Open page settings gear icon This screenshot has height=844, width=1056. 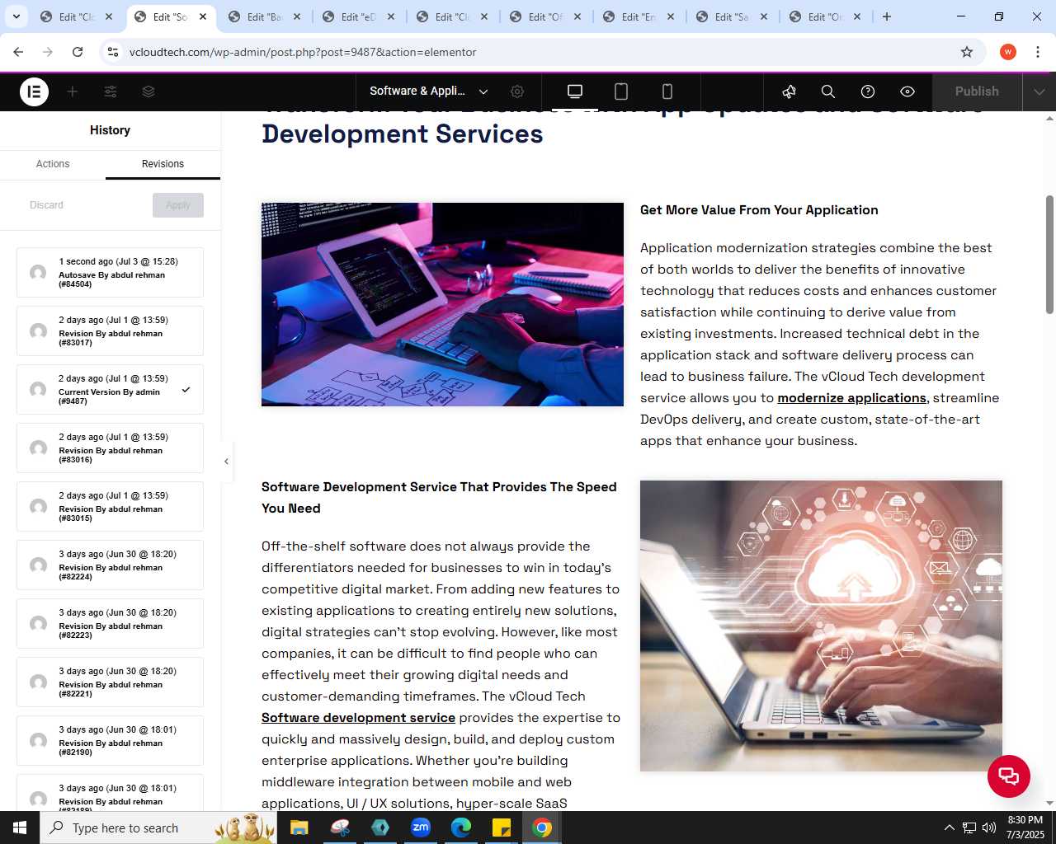[x=517, y=91]
